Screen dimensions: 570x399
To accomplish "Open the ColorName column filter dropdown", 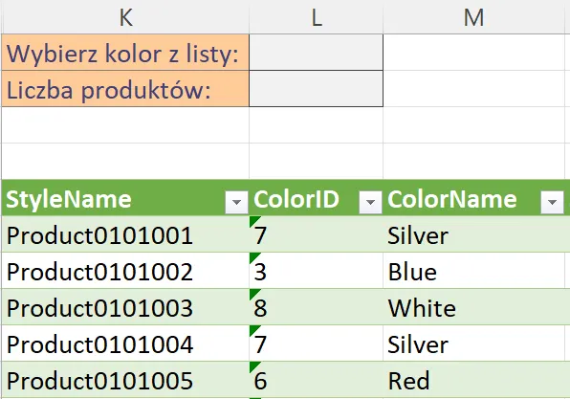I will coord(552,202).
